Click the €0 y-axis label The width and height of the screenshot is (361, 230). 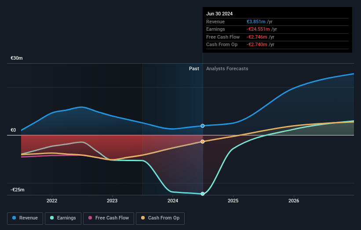(x=13, y=130)
